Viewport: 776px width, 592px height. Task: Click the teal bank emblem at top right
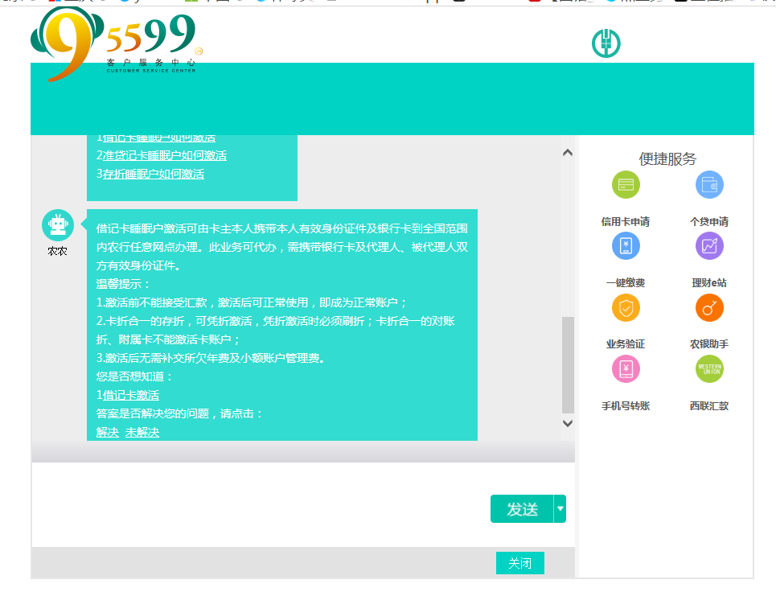tap(605, 43)
